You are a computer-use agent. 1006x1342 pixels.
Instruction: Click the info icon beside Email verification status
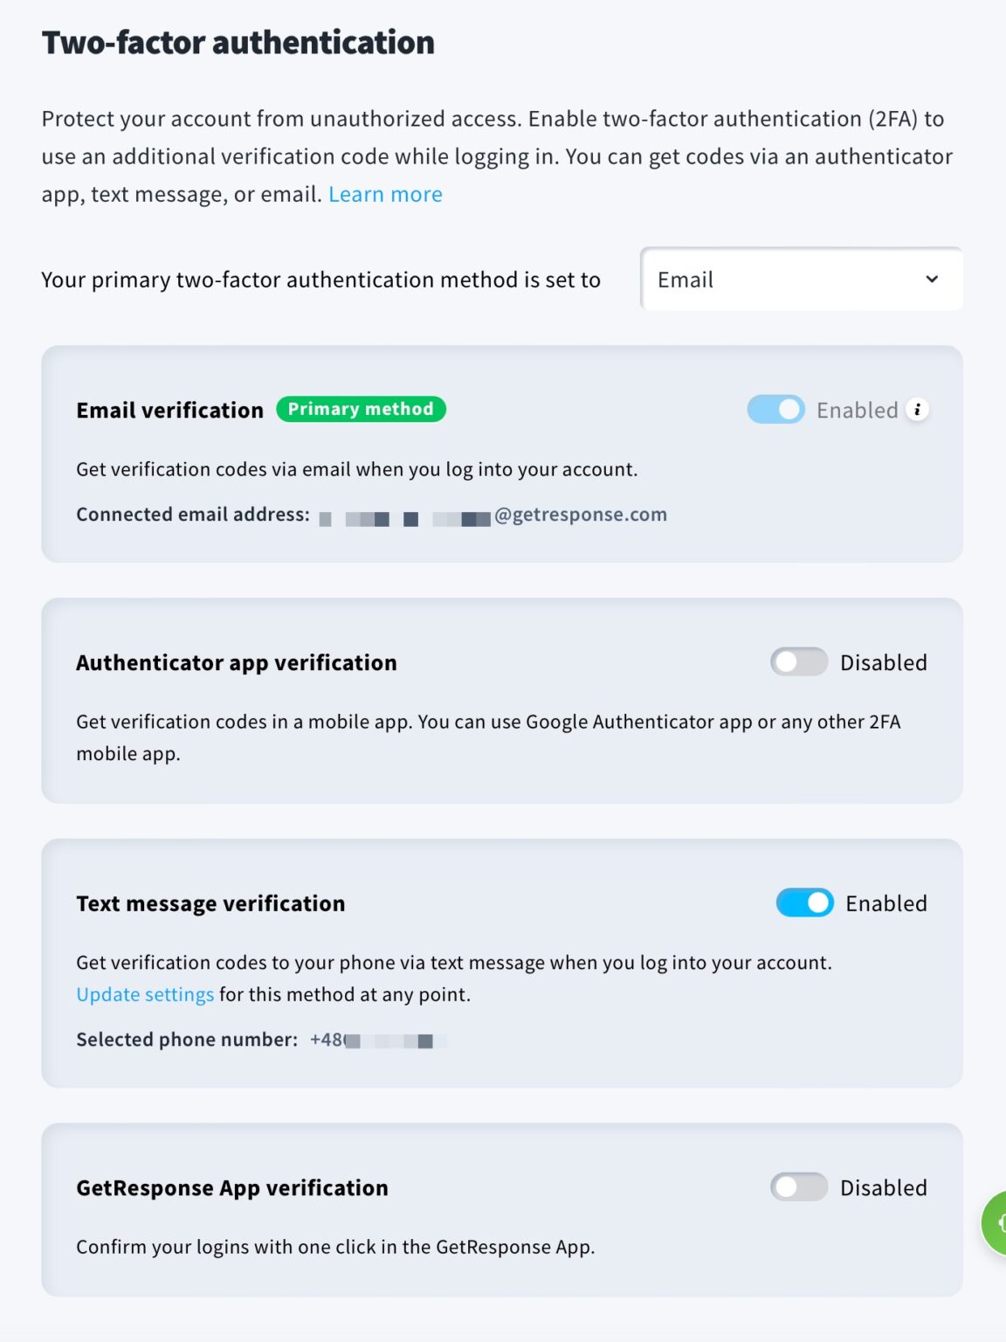(917, 409)
